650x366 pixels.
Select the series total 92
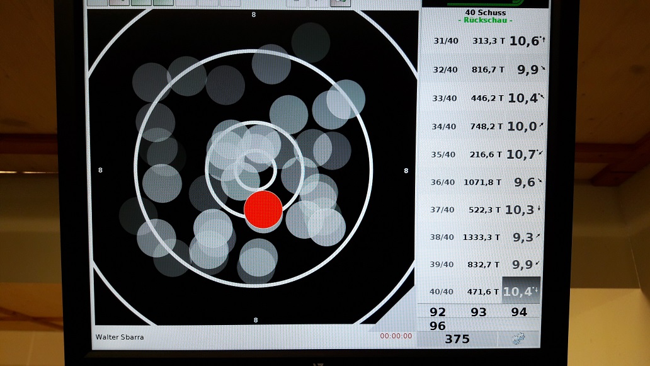(437, 312)
